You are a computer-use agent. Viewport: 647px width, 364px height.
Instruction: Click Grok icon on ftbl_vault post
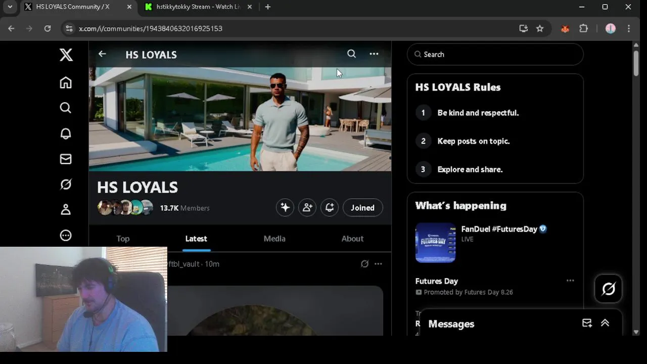[x=364, y=264]
